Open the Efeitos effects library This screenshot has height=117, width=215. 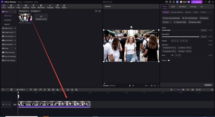click(x=64, y=6)
